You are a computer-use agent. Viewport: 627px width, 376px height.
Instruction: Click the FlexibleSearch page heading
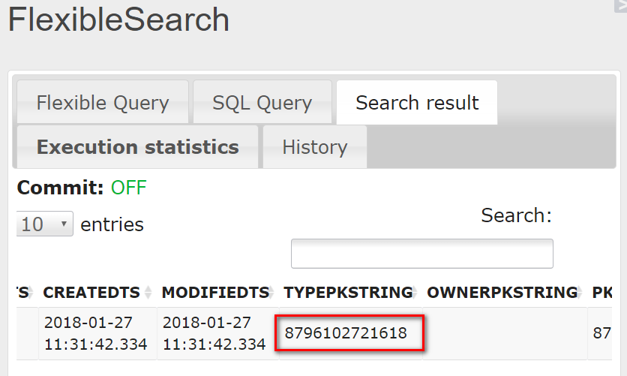(118, 20)
